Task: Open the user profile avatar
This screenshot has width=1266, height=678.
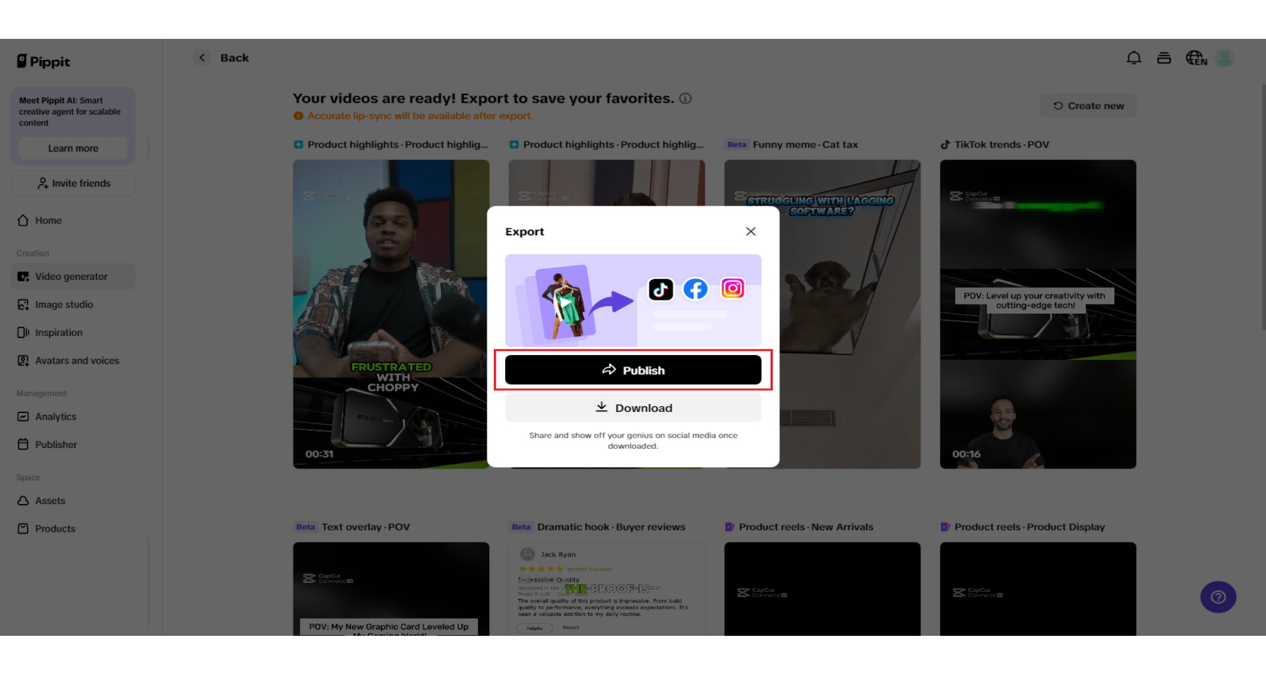Action: 1224,58
